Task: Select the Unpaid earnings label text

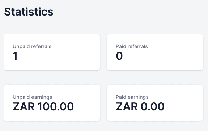Action: (32, 97)
